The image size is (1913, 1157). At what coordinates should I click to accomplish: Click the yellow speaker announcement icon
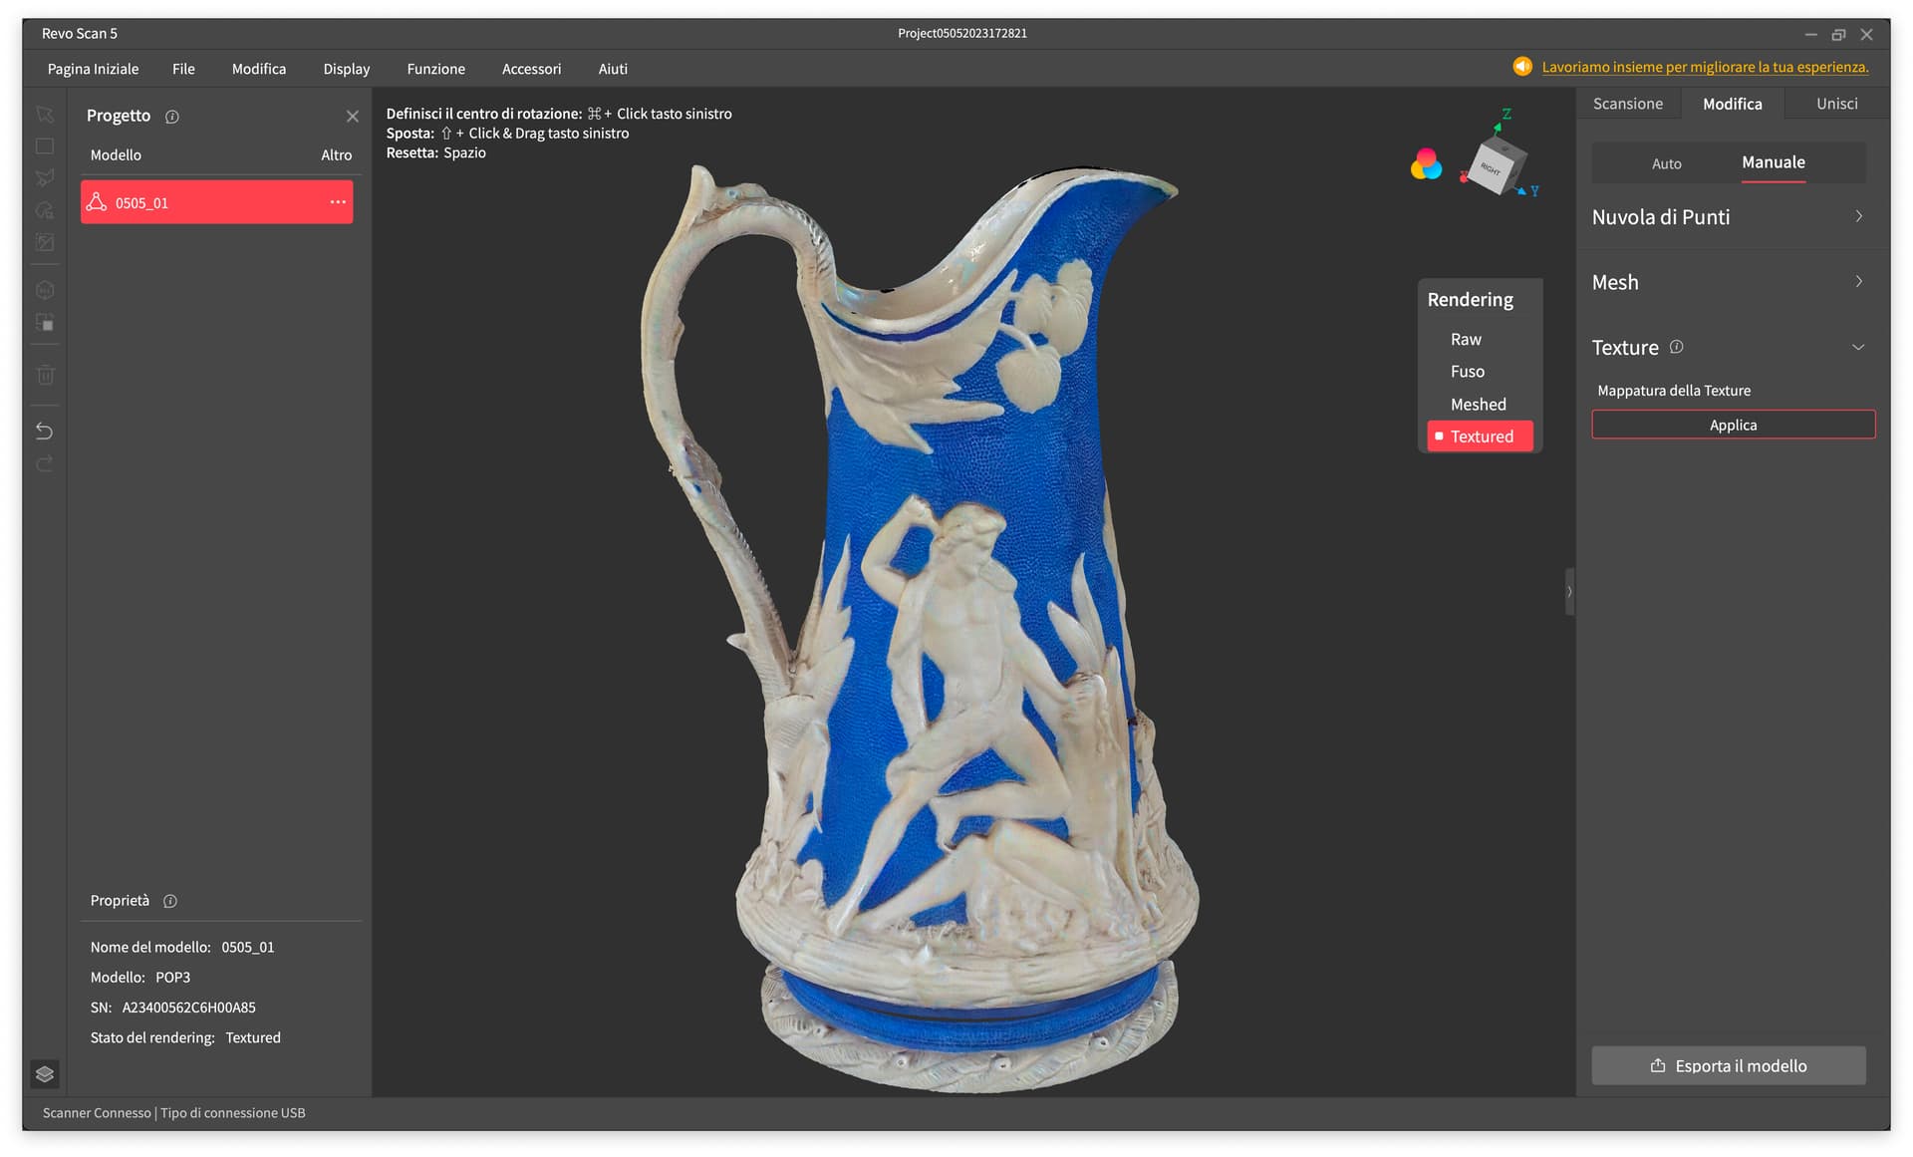tap(1522, 67)
